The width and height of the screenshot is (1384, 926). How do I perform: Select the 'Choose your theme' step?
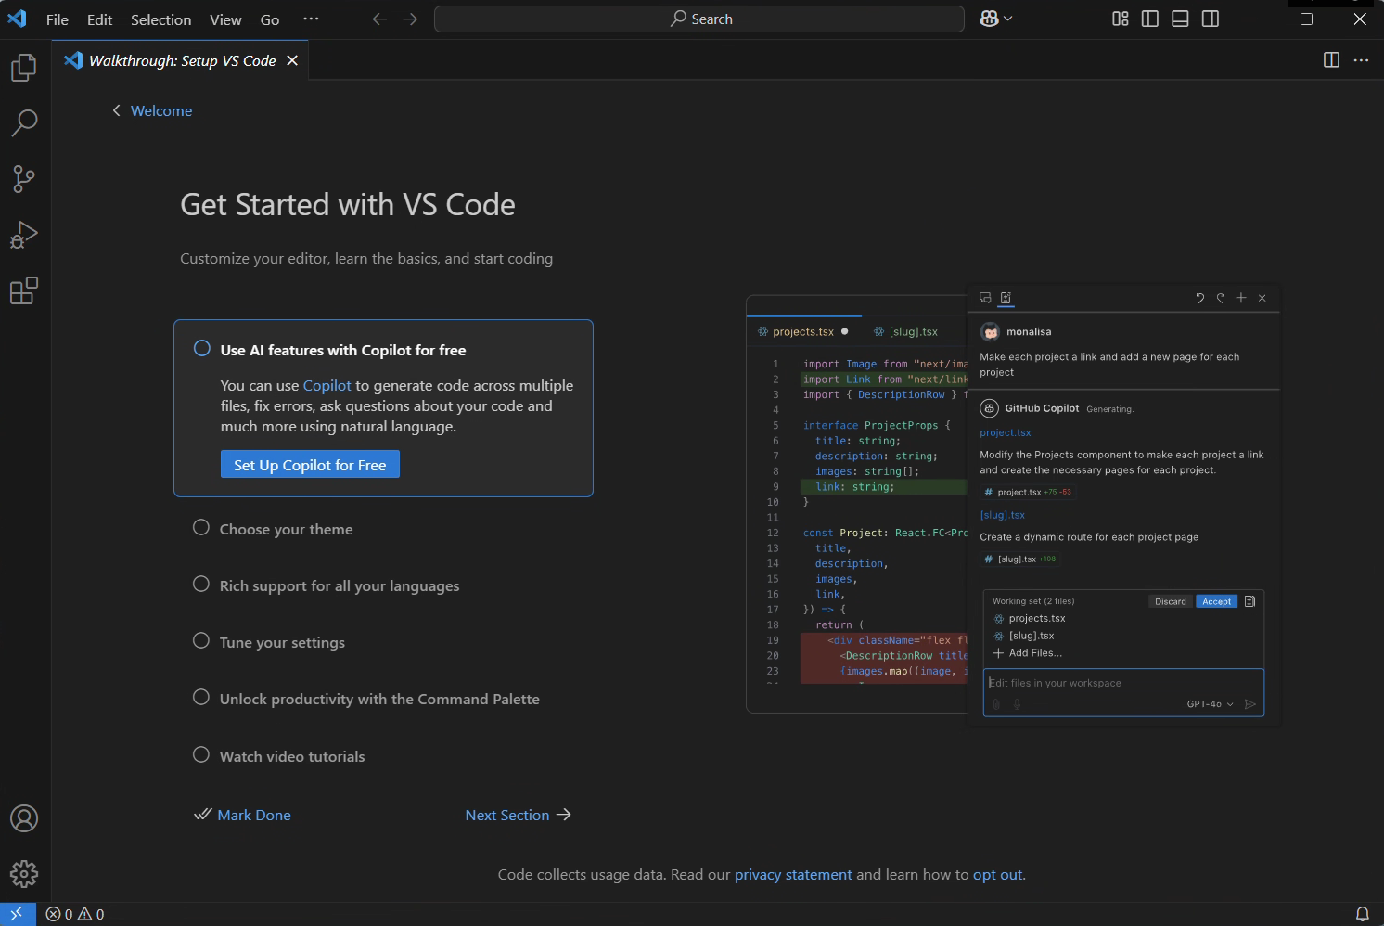click(x=286, y=529)
